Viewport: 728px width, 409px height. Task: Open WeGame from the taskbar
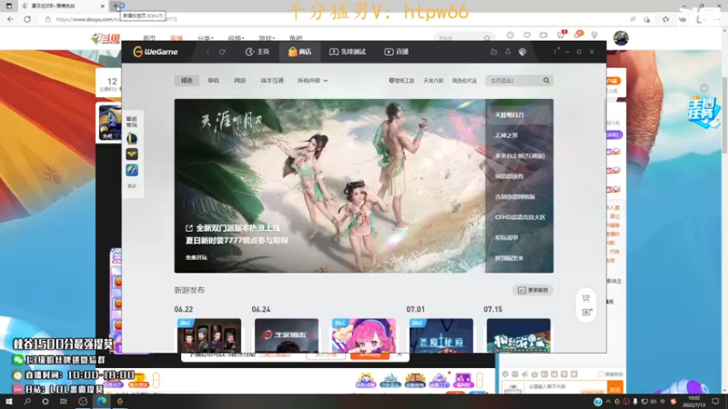click(x=120, y=402)
